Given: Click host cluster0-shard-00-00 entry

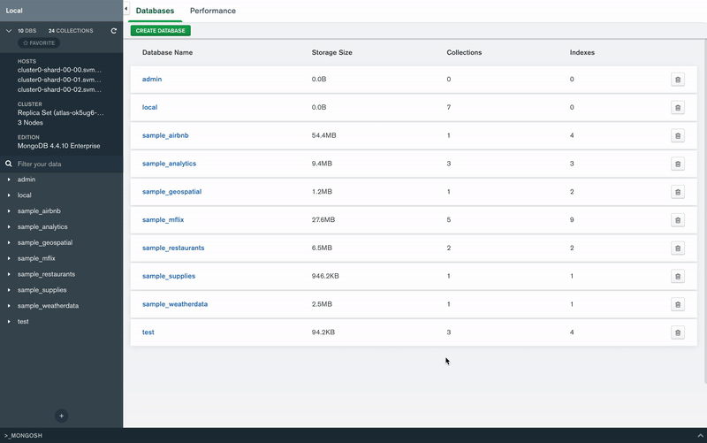Looking at the screenshot, I should [x=59, y=70].
